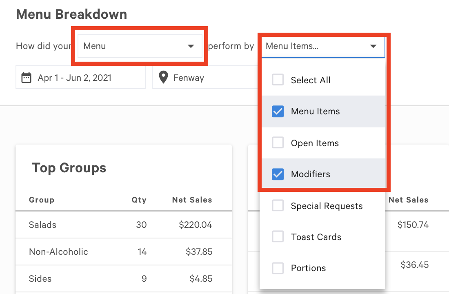Open the Menu dropdown selector
The height and width of the screenshot is (294, 449).
140,46
